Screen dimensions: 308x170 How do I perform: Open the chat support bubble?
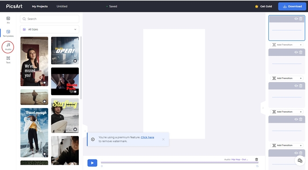tap(300, 161)
